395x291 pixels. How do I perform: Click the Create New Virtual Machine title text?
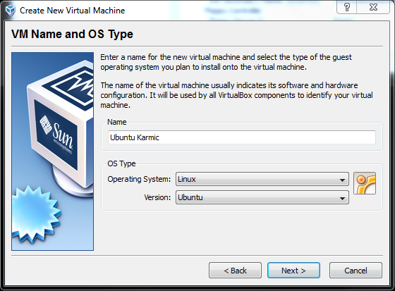coord(72,11)
